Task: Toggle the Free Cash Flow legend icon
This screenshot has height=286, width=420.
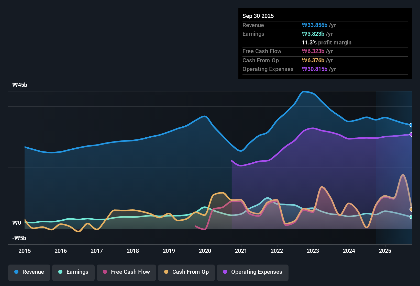Action: [104, 272]
